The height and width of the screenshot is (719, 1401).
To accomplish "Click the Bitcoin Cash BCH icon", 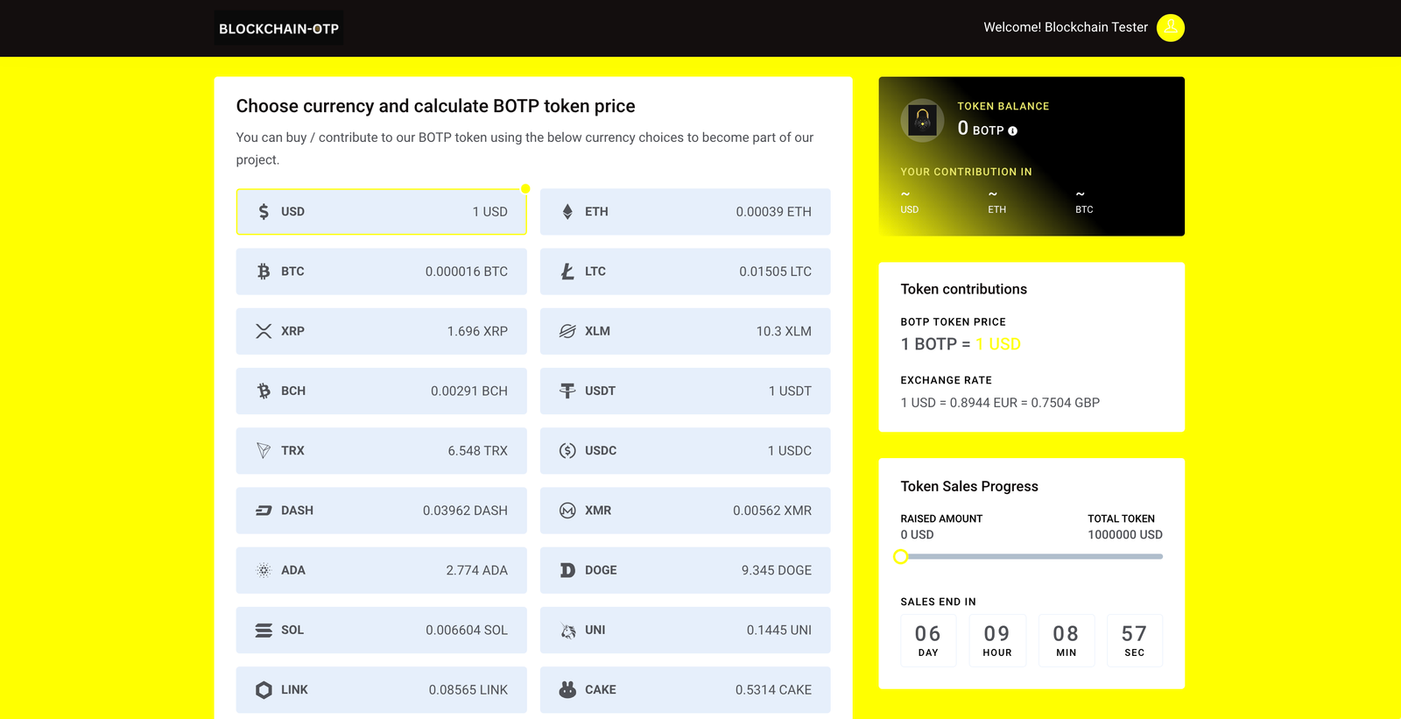I will [264, 391].
